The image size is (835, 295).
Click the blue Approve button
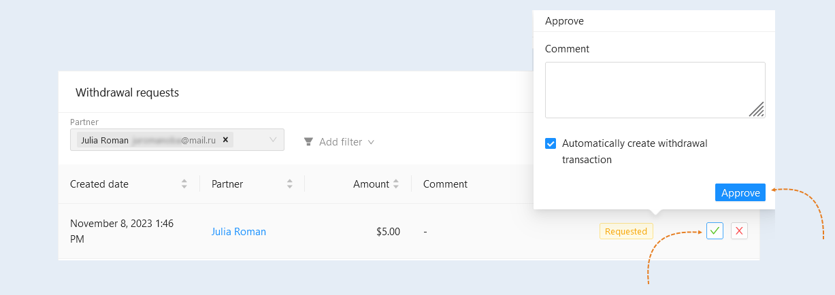740,193
